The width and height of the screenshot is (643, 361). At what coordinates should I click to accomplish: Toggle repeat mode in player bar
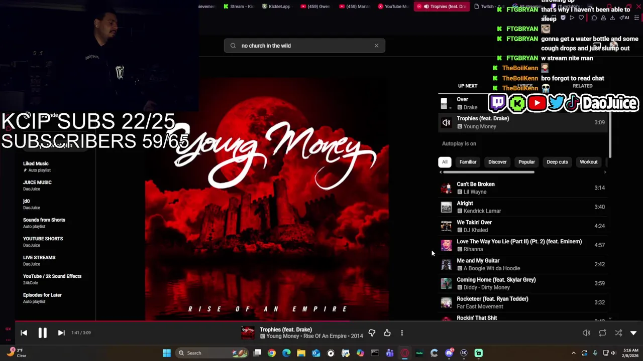(x=602, y=333)
